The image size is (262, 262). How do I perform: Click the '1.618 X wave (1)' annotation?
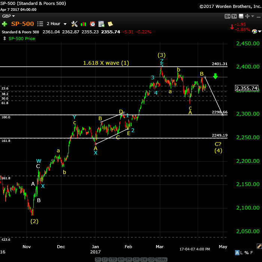pyautogui.click(x=106, y=63)
